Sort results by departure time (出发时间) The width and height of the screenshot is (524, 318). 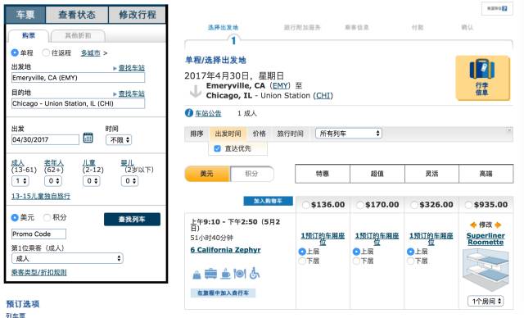[x=228, y=134]
